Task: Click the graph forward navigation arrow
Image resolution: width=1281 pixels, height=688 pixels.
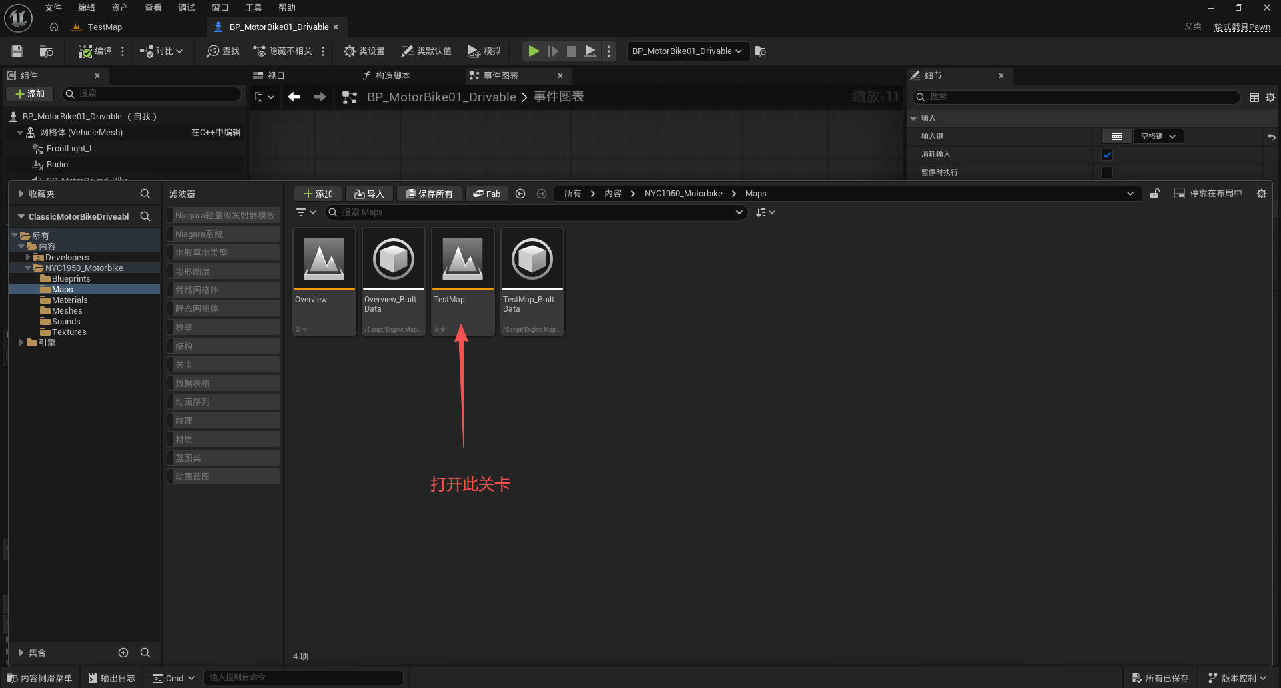Action: [320, 97]
